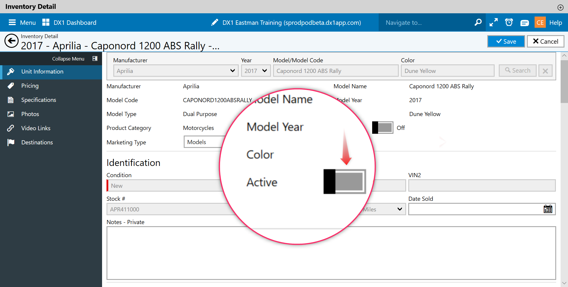568x287 pixels.
Task: Expand the Manufacturer Aprilia dropdown
Action: [176, 71]
